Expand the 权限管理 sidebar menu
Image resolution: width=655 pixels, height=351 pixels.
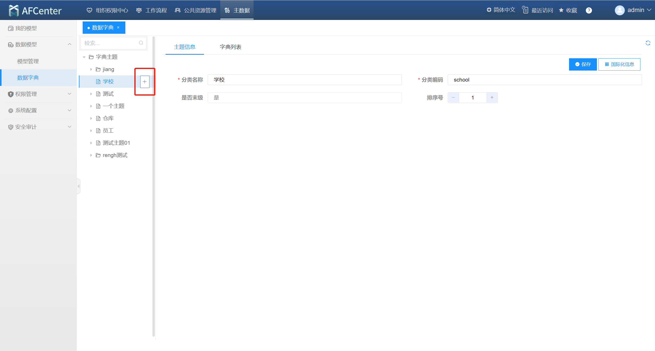pos(38,94)
